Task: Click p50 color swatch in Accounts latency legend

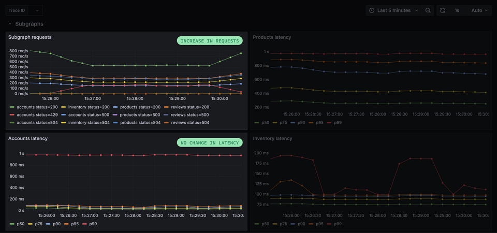Action: 12,224
